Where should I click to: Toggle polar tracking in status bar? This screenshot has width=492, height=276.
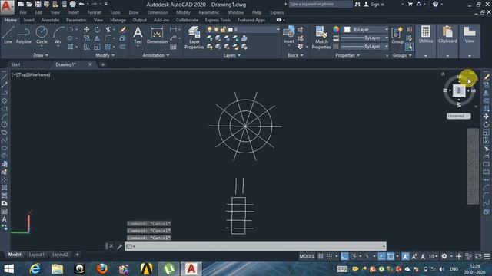tap(354, 256)
